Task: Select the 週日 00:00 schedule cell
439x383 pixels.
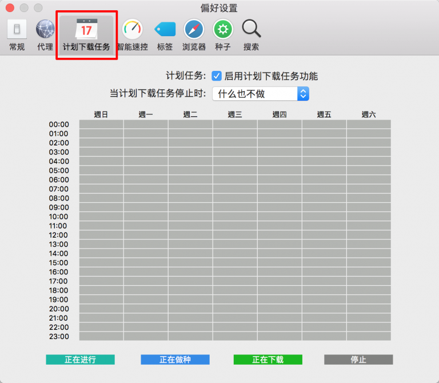Action: pyautogui.click(x=101, y=124)
